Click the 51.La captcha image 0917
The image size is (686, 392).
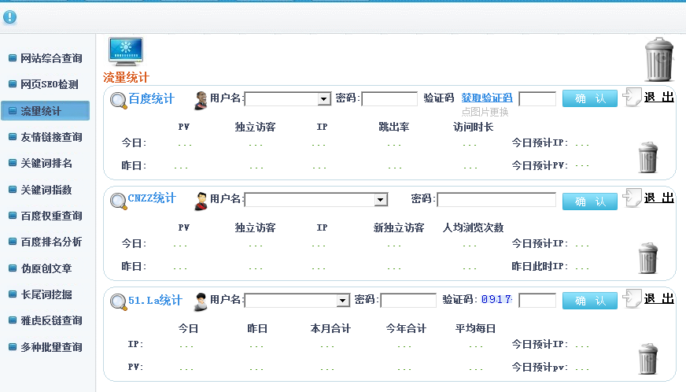point(496,300)
